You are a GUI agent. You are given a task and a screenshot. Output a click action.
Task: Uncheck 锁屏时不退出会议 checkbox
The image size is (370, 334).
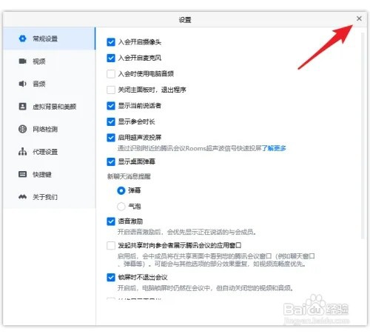coord(111,278)
